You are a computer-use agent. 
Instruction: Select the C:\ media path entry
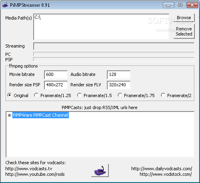pyautogui.click(x=38, y=17)
